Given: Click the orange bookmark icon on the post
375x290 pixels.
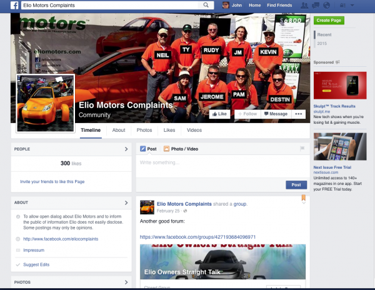Looking at the screenshot, I should pos(304,197).
